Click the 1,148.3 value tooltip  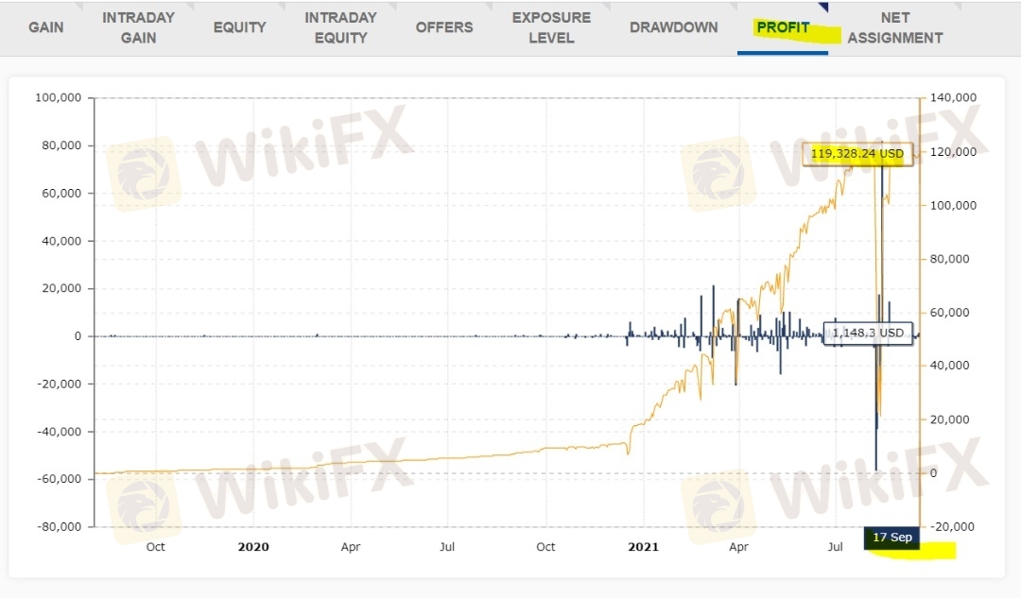coord(869,333)
